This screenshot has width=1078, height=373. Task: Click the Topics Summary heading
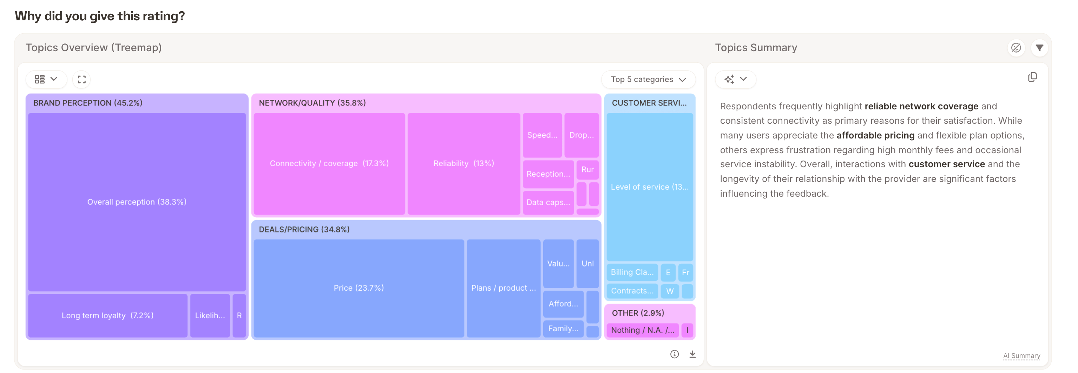tap(756, 48)
